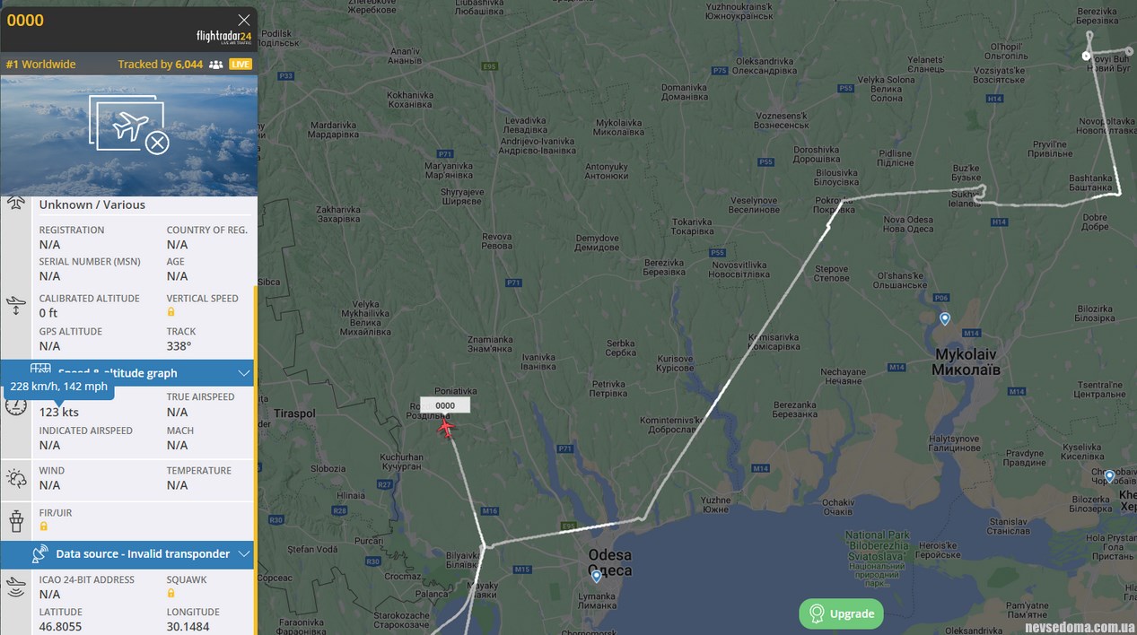The width and height of the screenshot is (1137, 635).
Task: Collapse the Data source Invalid transponder section
Action: pos(243,554)
